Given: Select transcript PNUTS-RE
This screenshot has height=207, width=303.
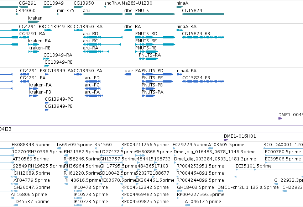Looking at the screenshot, I should pyautogui.click(x=155, y=44).
